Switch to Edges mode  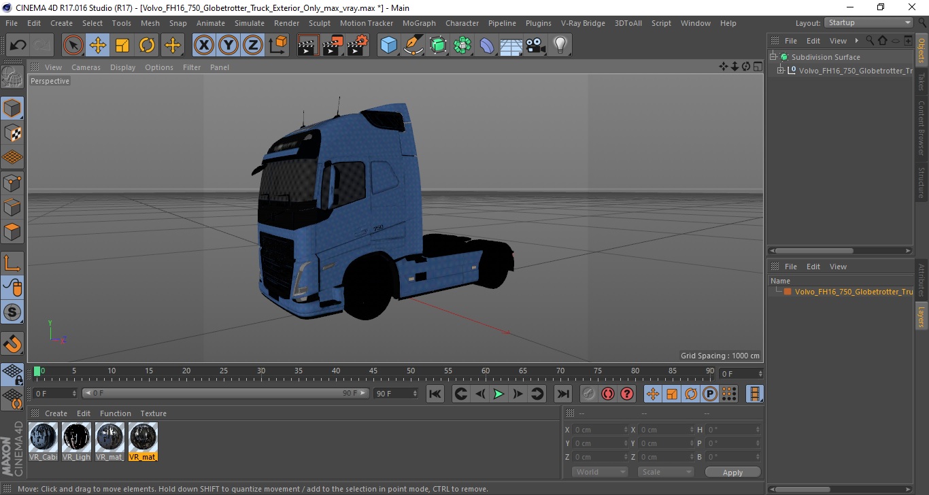pos(12,207)
